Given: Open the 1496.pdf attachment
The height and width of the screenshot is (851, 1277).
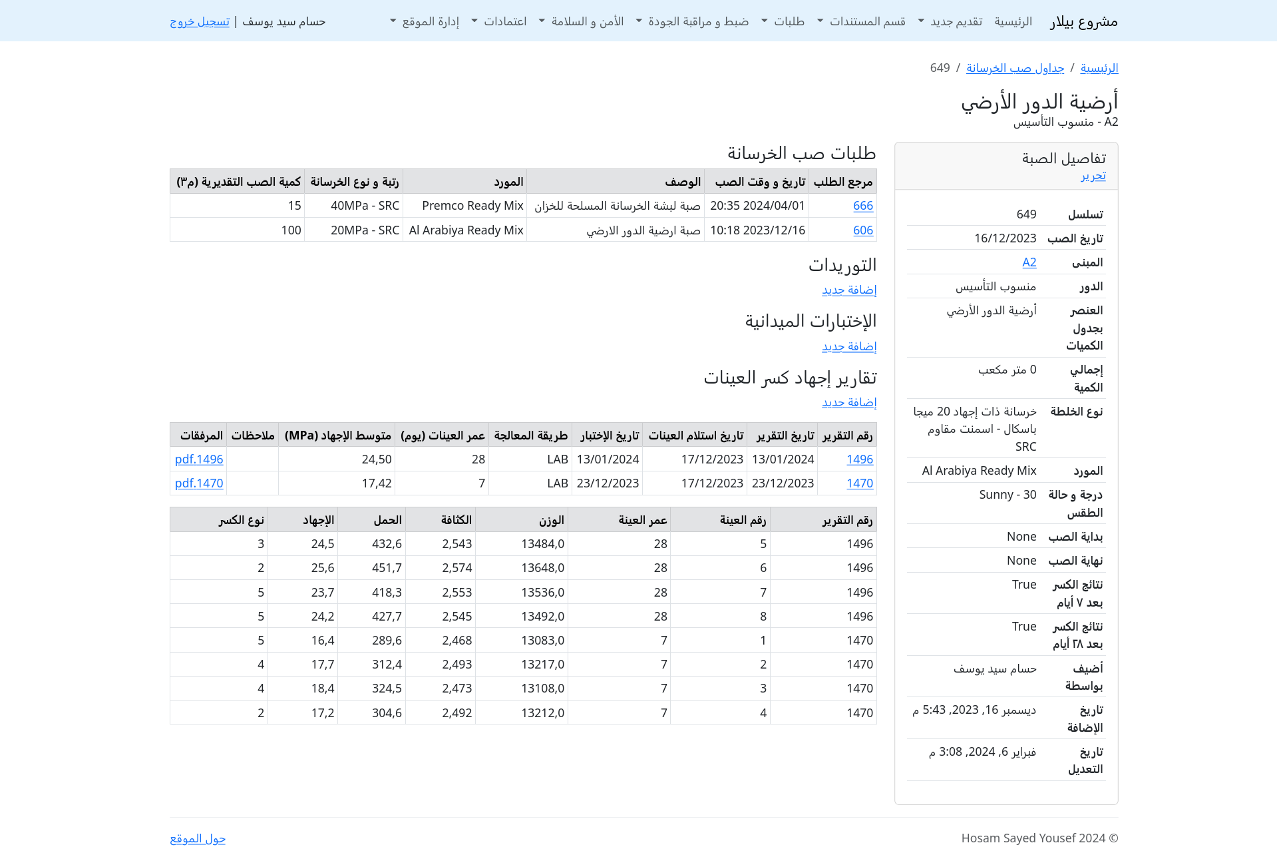Looking at the screenshot, I should pyautogui.click(x=199, y=459).
